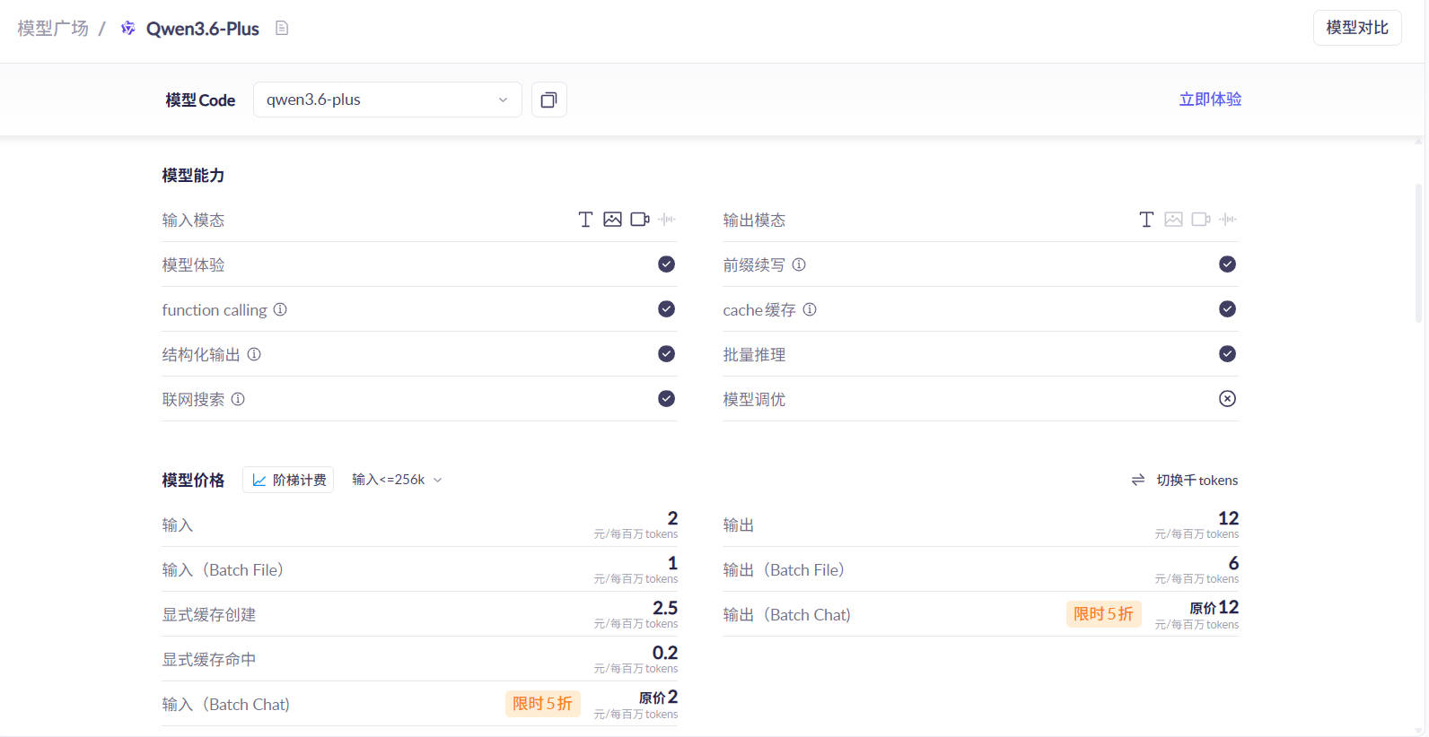Click the check mark for function calling

666,308
